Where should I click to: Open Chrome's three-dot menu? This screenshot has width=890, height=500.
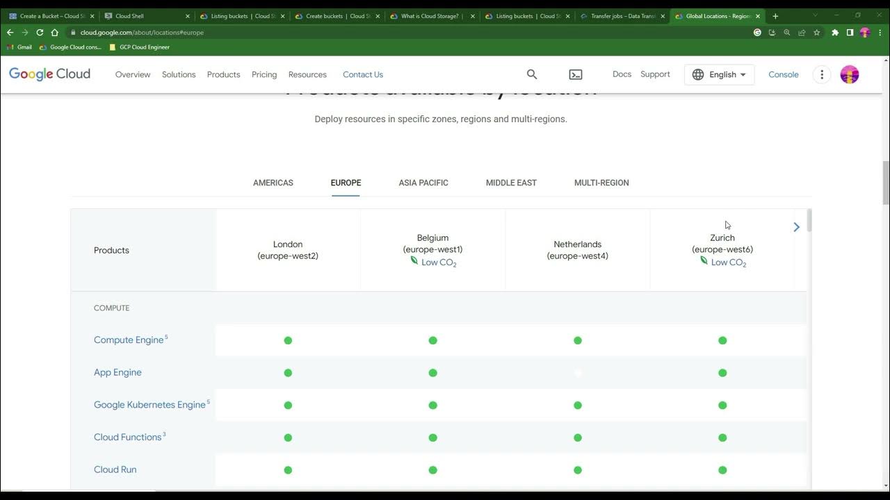(880, 32)
